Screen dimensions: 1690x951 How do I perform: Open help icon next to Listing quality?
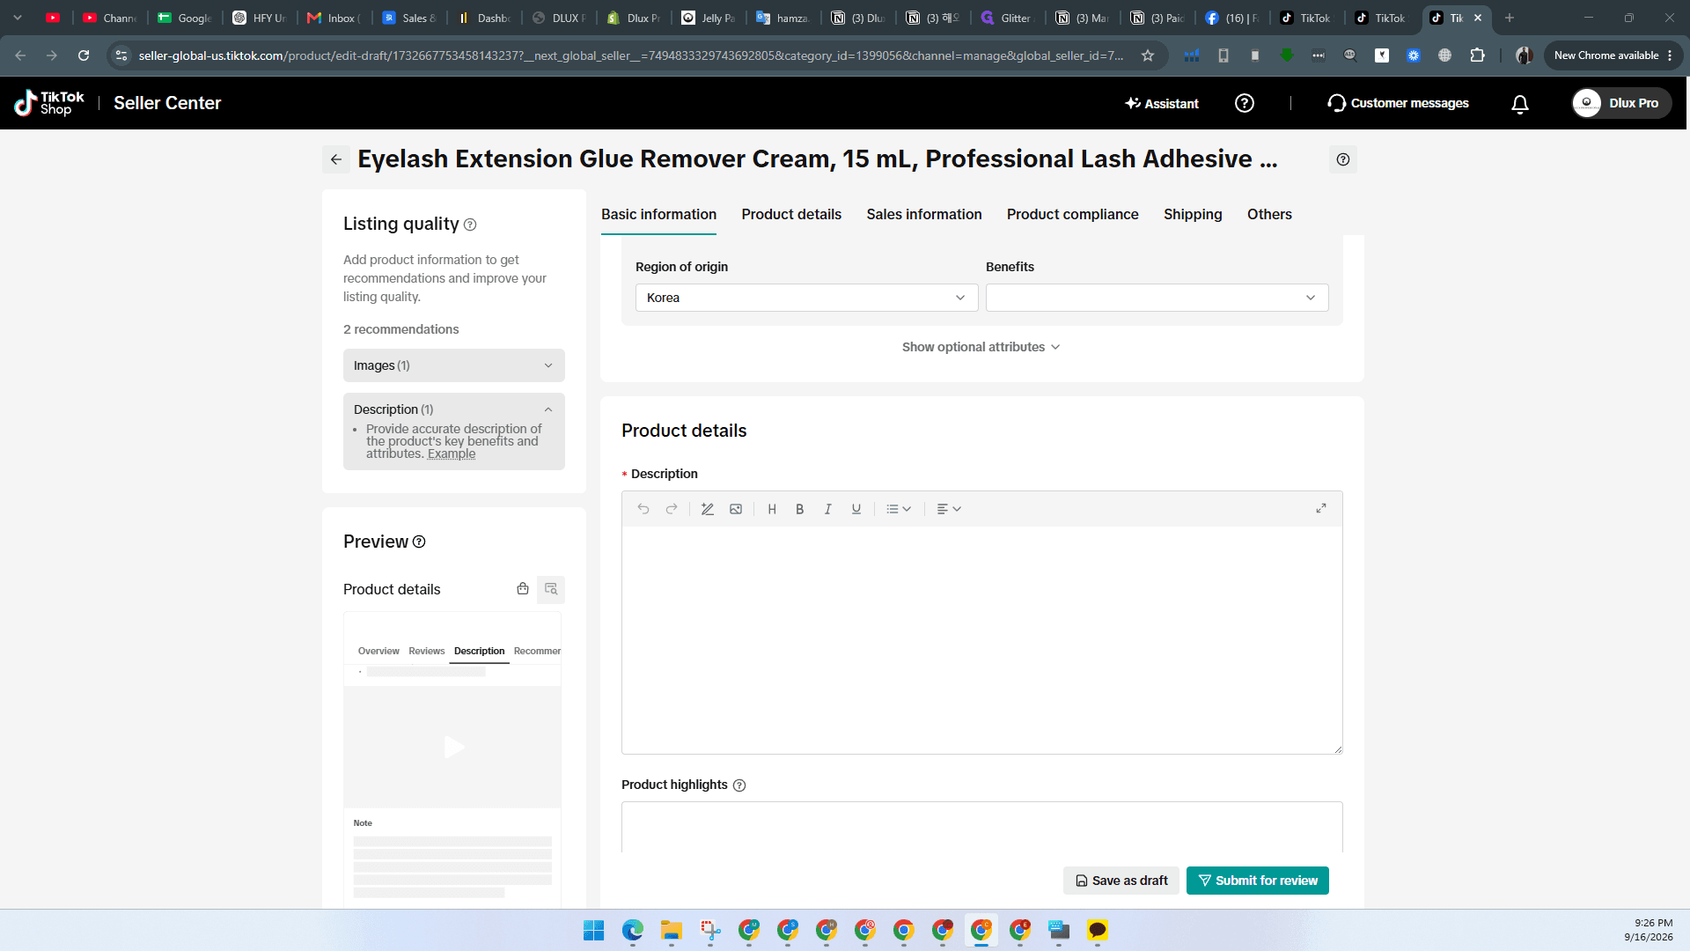[x=470, y=225]
